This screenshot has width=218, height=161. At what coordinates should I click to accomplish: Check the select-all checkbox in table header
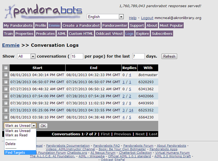[x=5, y=68]
